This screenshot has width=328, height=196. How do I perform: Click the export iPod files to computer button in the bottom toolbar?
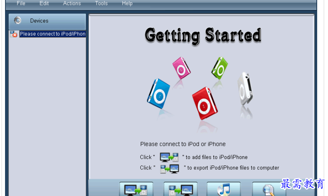coord(181,189)
